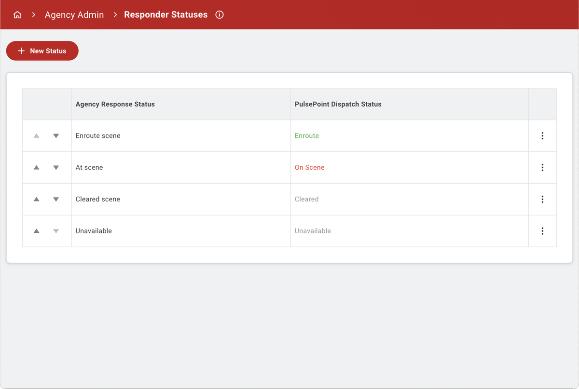Open the options menu for Unavailable
This screenshot has height=389, width=579.
[542, 231]
